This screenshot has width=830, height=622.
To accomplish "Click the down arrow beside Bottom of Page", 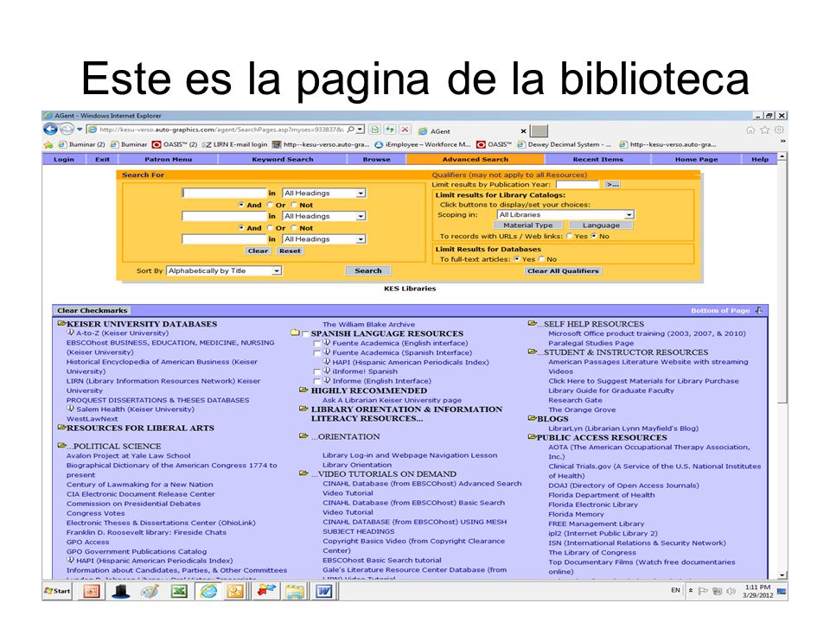I will click(759, 310).
